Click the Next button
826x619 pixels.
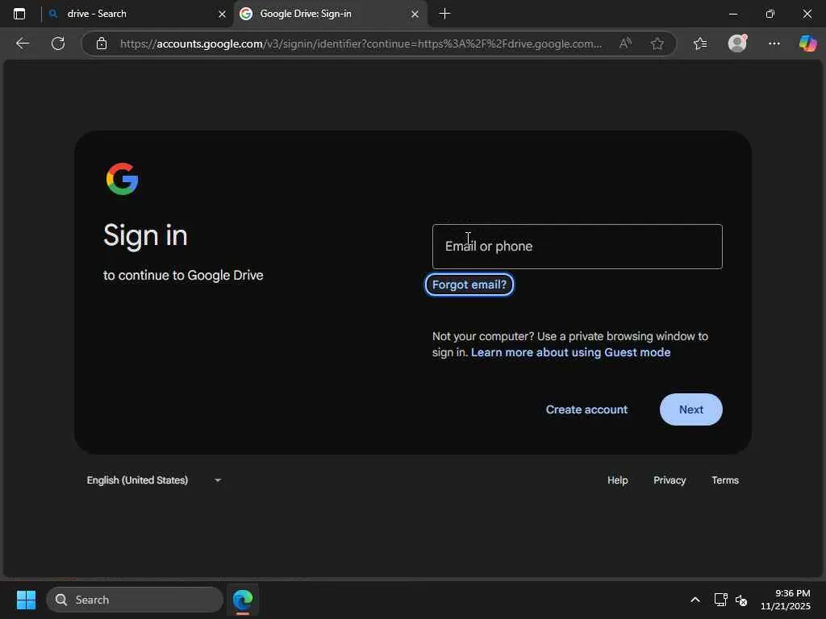coord(690,409)
